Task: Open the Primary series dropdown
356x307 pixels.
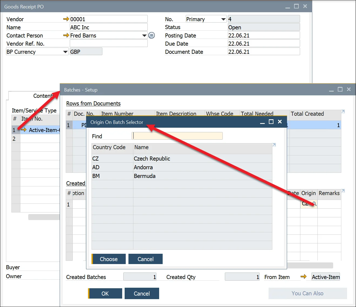Action: (223, 19)
